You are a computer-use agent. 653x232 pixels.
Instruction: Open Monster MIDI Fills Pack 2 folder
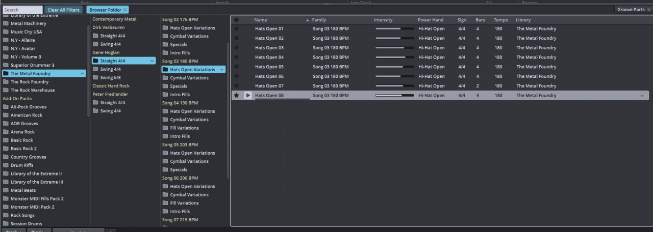pyautogui.click(x=33, y=198)
